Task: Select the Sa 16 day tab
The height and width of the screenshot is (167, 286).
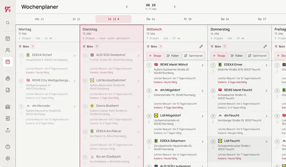Action: (x=225, y=19)
